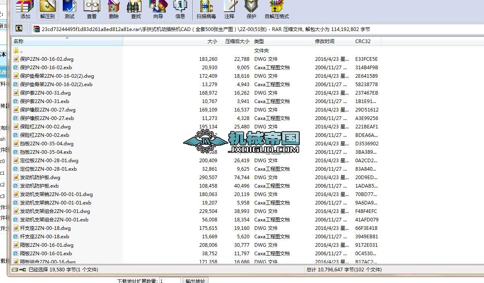Select file 杆支座2ZN-00-18.exb

coord(44,236)
